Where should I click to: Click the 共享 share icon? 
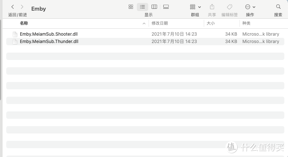pyautogui.click(x=212, y=7)
